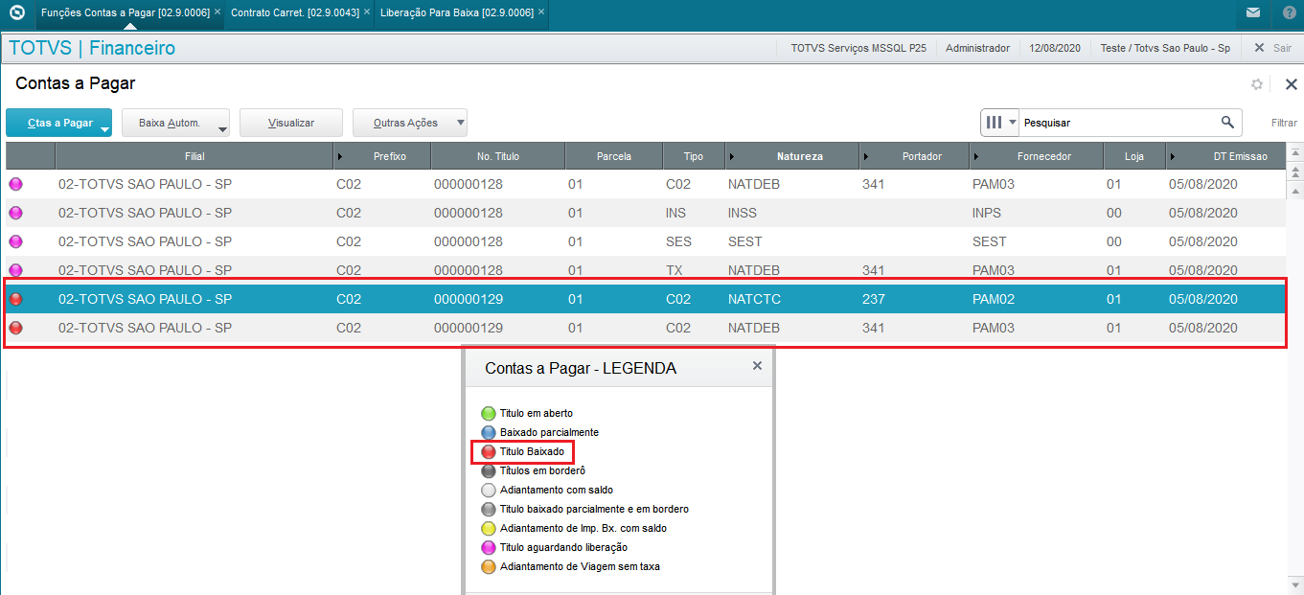Click the Administrador user label
The height and width of the screenshot is (595, 1304).
click(x=977, y=48)
